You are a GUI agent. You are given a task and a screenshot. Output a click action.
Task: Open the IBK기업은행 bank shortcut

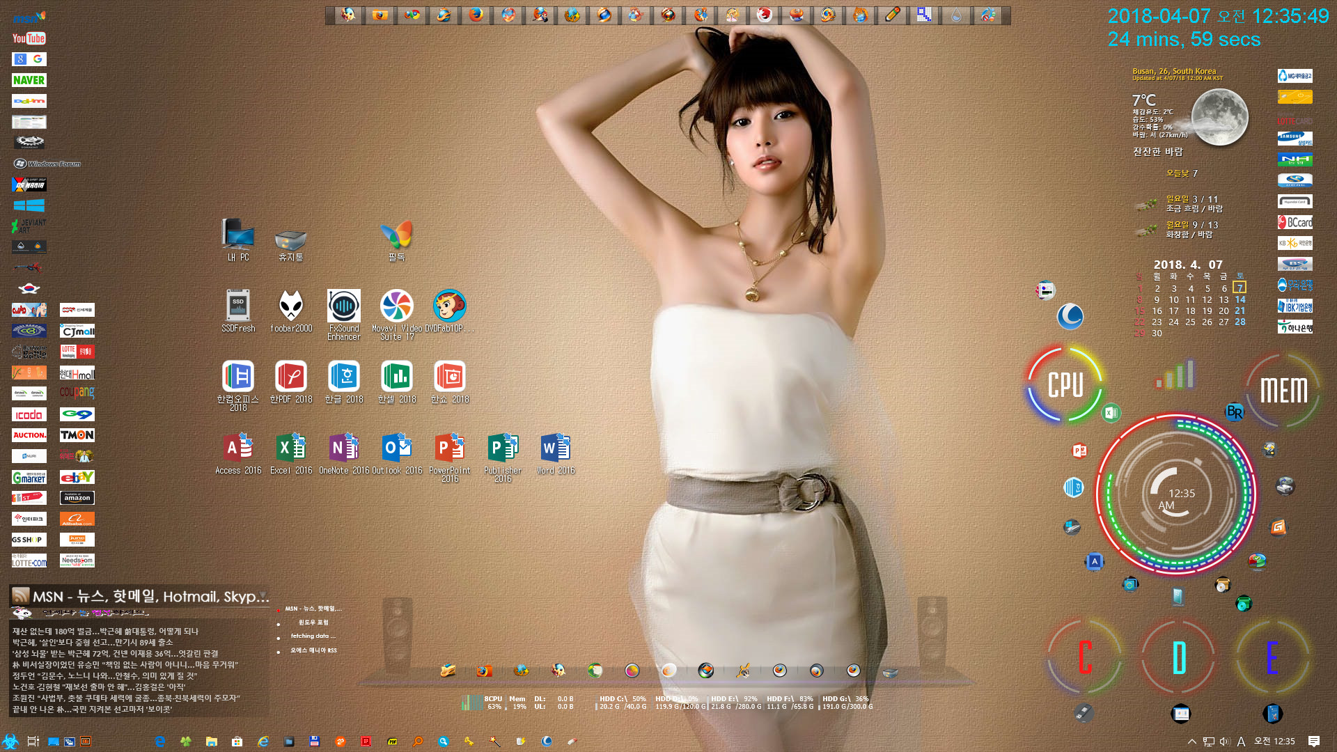1295,306
